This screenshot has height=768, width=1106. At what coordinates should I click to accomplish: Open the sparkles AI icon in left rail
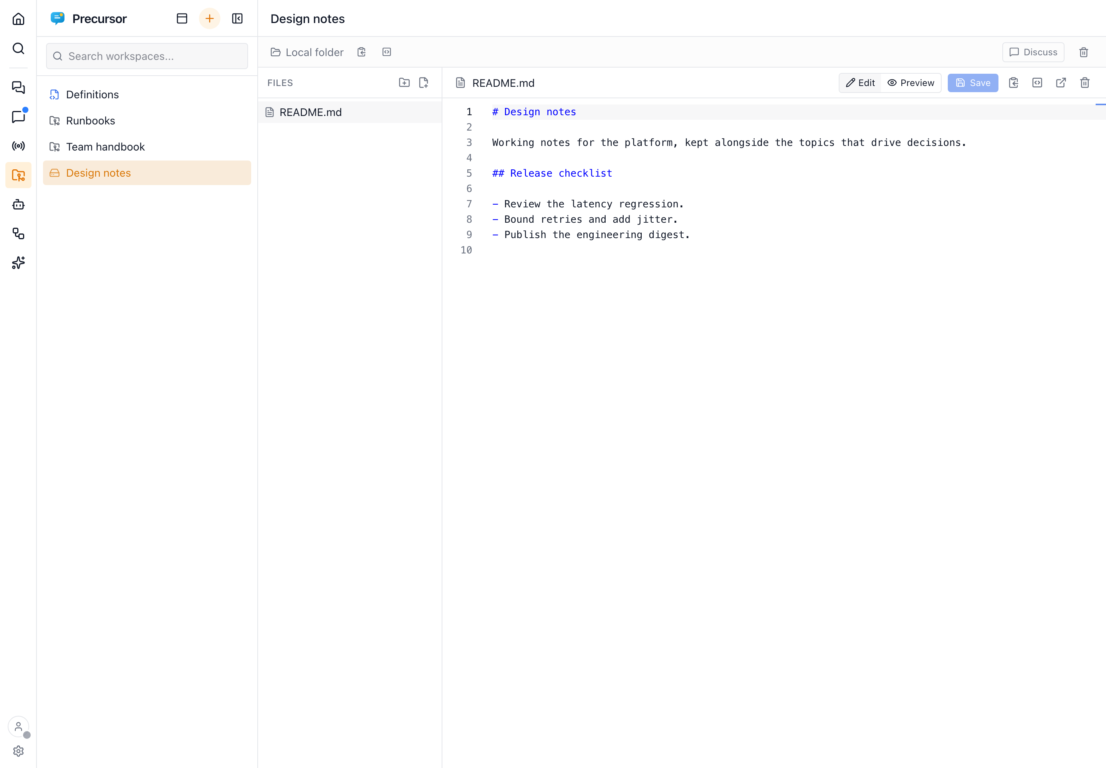pos(18,263)
